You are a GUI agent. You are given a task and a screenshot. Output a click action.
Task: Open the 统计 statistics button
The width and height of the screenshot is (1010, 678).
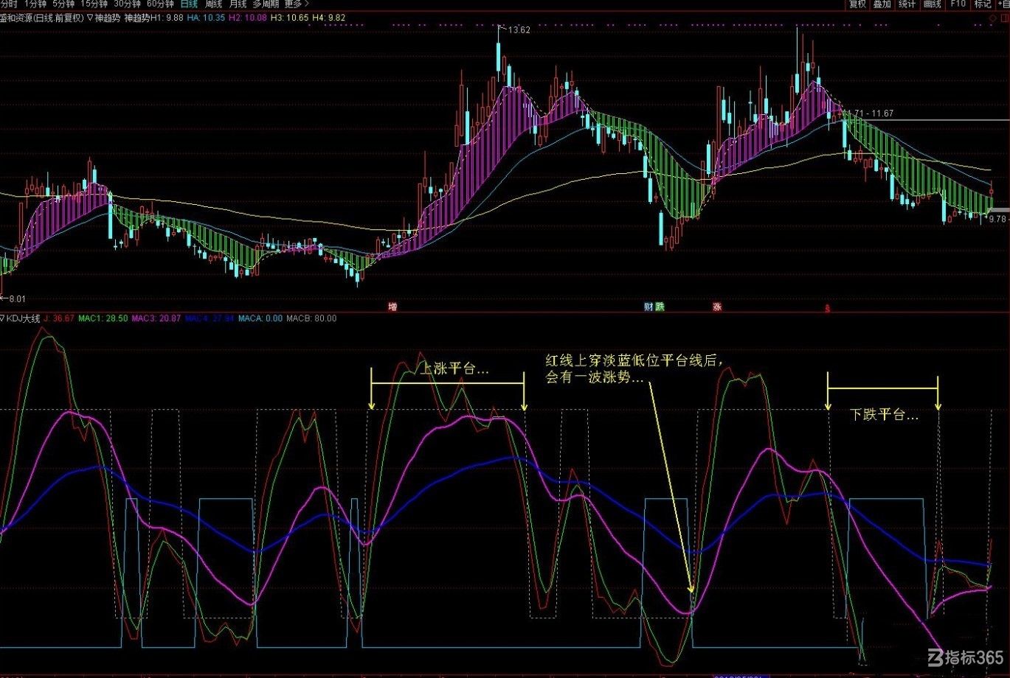[907, 4]
